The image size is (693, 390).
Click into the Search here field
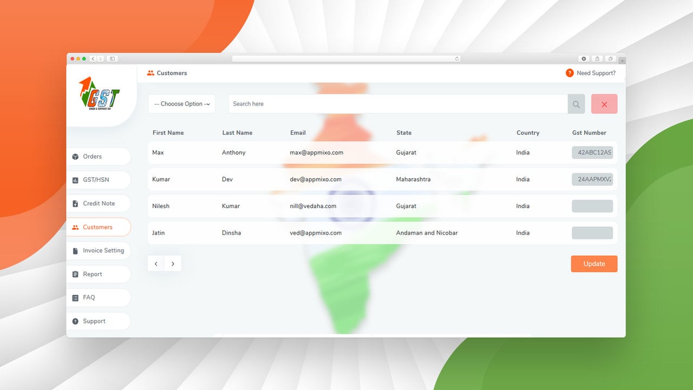click(x=398, y=104)
